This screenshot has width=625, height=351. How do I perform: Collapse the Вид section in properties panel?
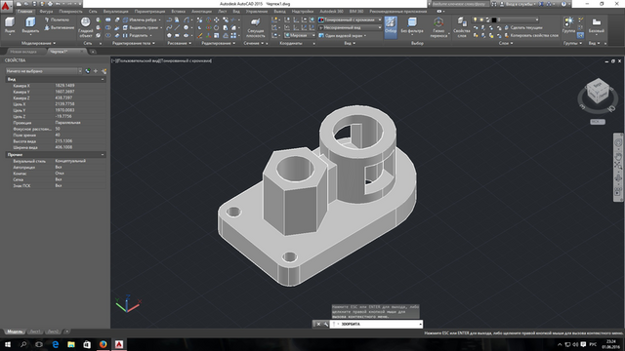pyautogui.click(x=103, y=79)
